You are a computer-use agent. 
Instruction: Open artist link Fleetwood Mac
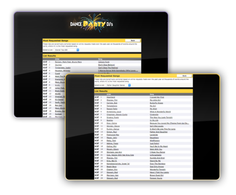[113, 135]
